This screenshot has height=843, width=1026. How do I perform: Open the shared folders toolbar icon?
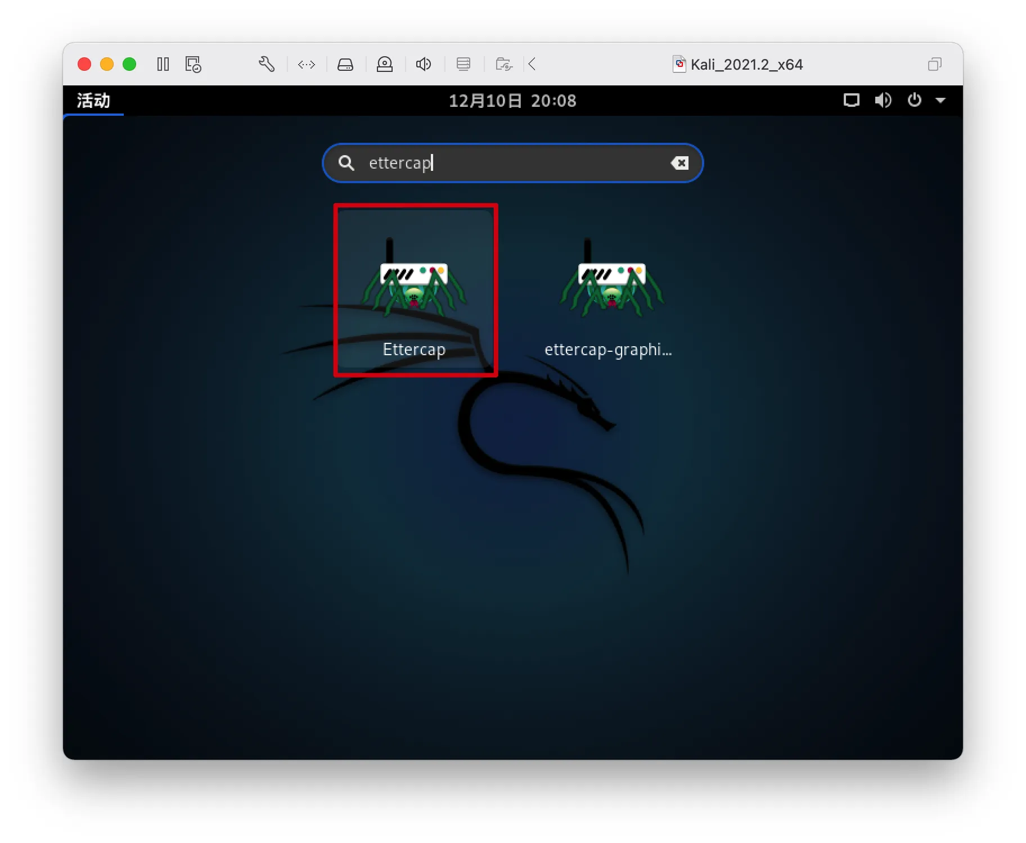[x=504, y=64]
